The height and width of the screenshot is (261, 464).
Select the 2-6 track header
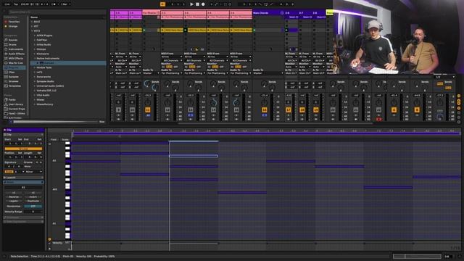coord(291,13)
